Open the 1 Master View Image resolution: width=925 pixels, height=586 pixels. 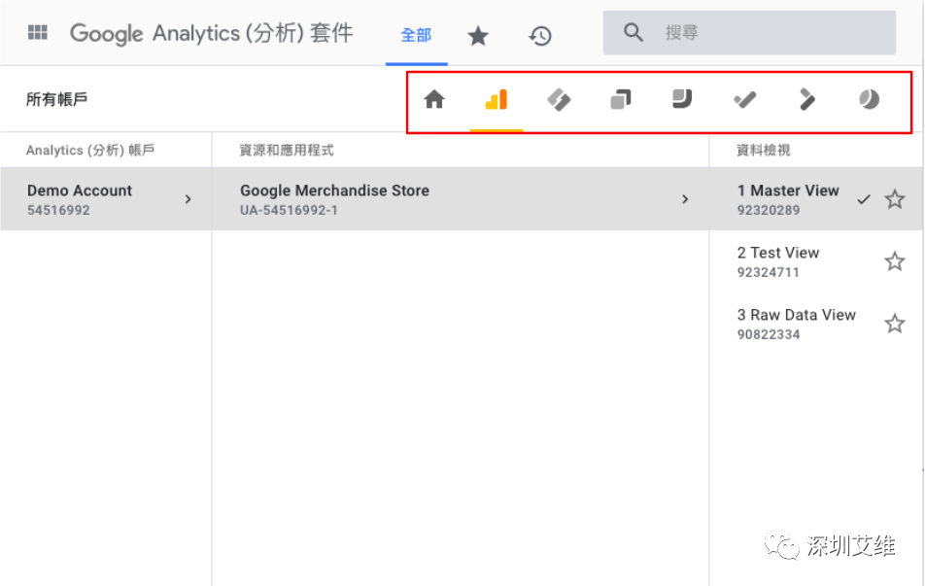click(788, 190)
